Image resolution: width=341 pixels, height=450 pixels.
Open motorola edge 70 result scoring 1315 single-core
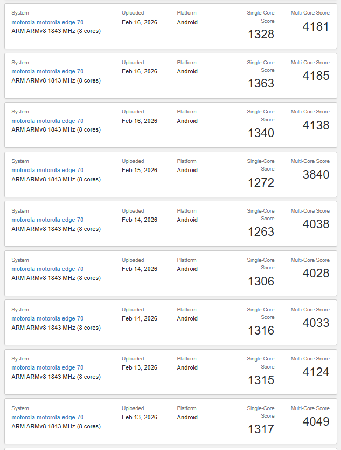(47, 368)
